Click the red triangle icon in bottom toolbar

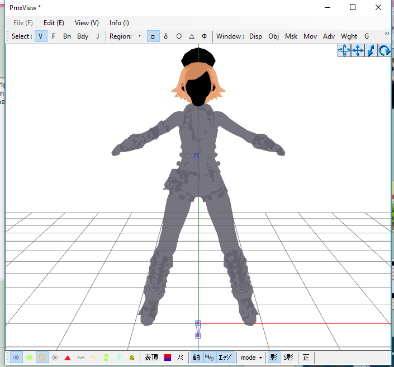click(x=67, y=357)
